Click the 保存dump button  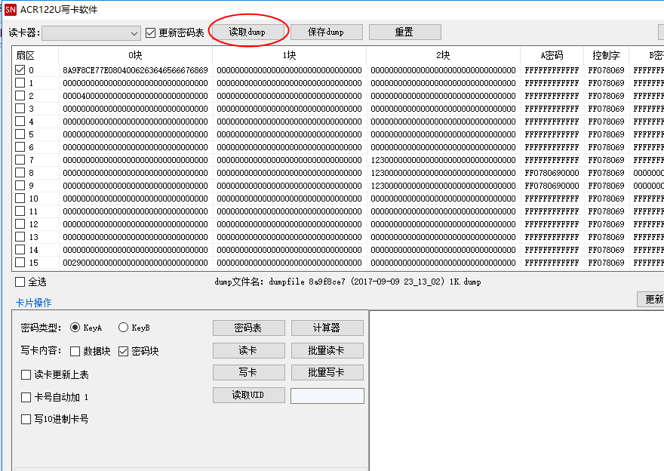pyautogui.click(x=326, y=32)
